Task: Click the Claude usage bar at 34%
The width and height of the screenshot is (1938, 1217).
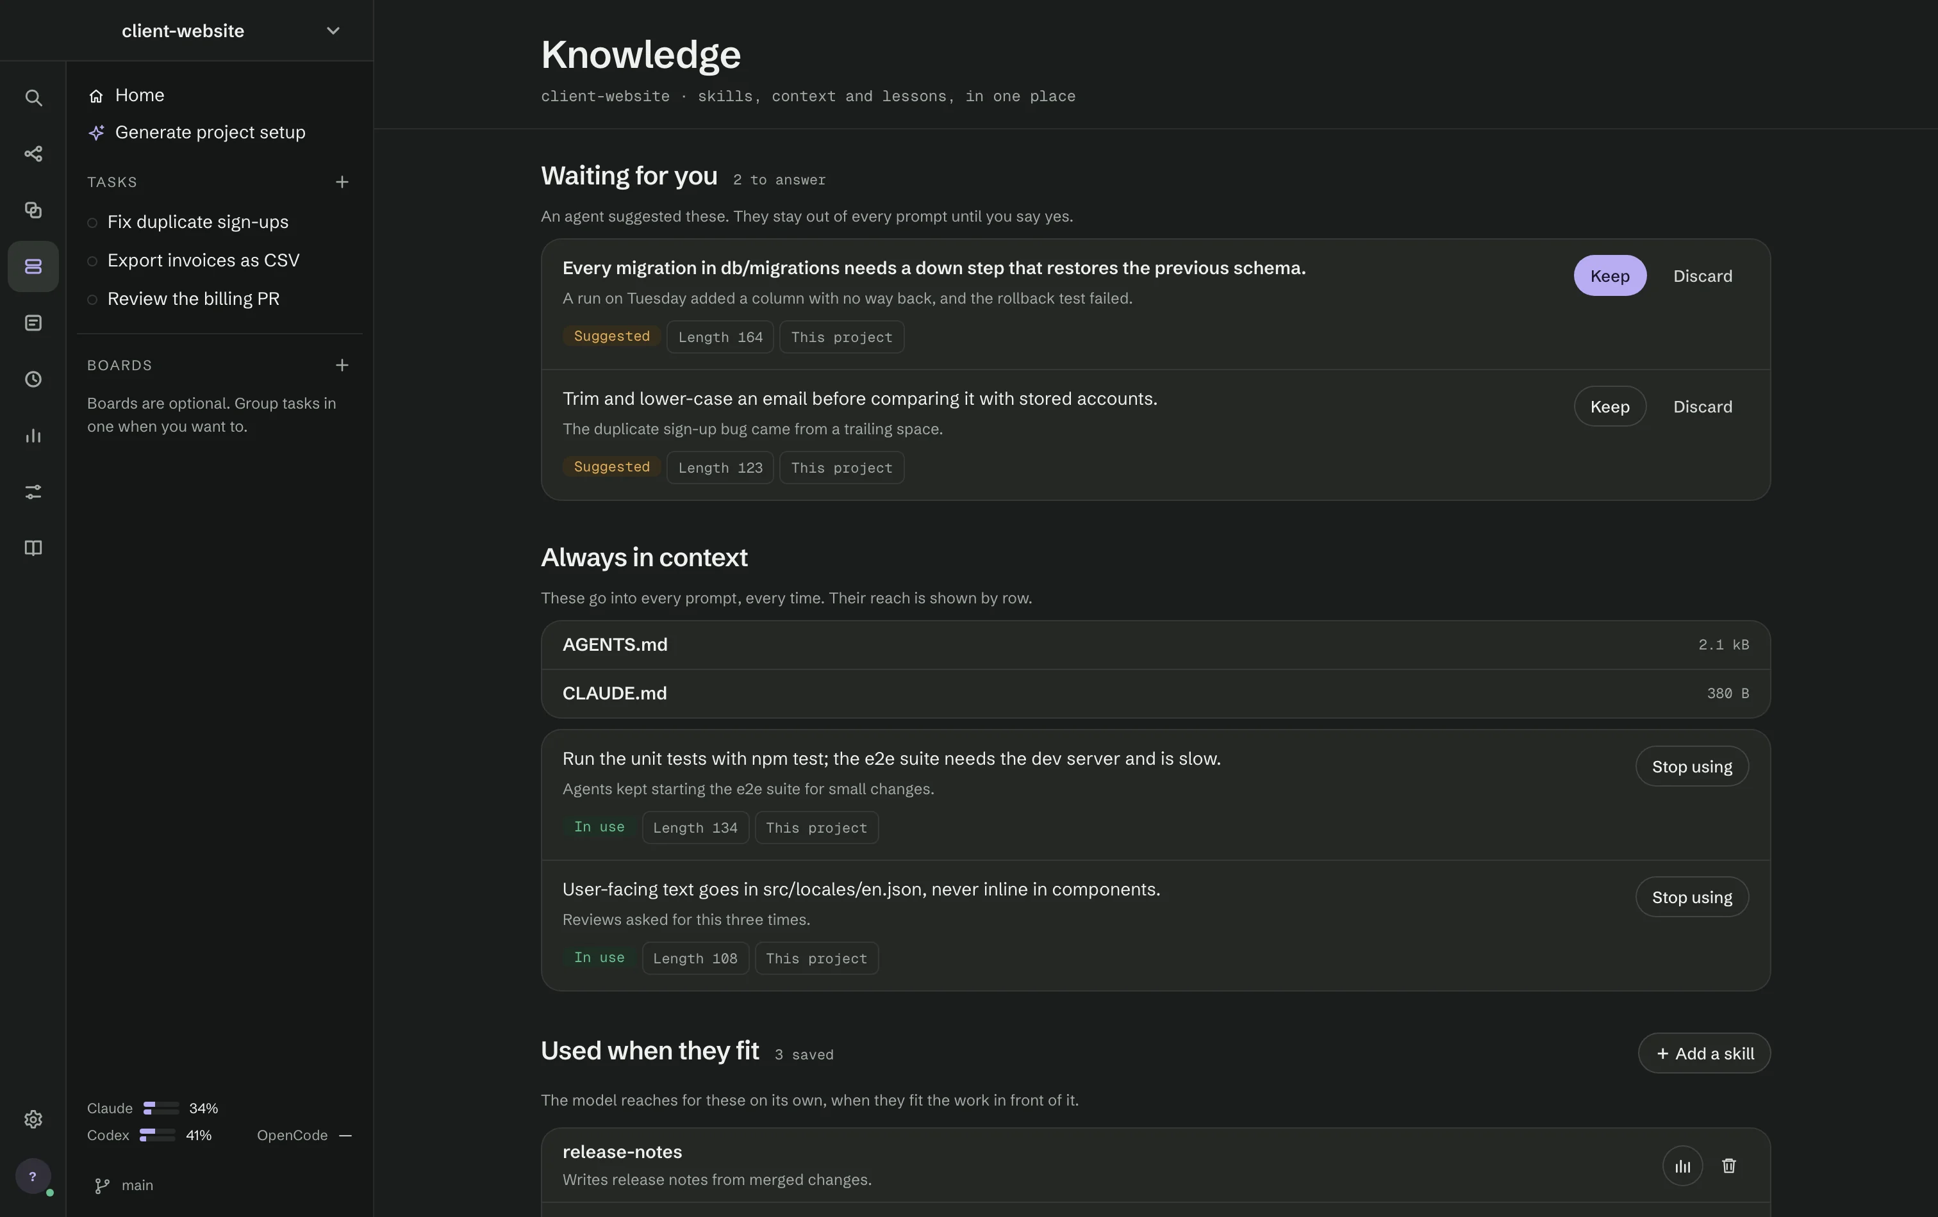Action: click(x=161, y=1108)
